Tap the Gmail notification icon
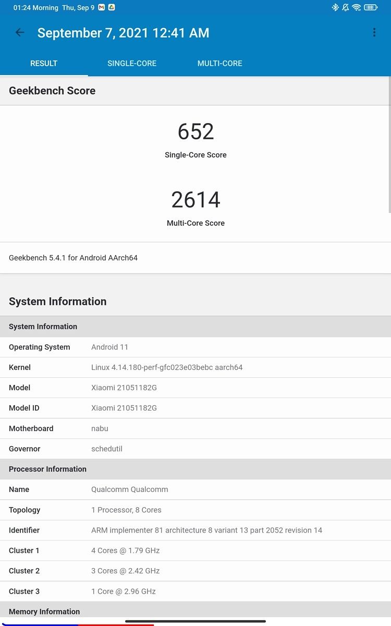Viewport: 391px width, 626px height. click(102, 7)
